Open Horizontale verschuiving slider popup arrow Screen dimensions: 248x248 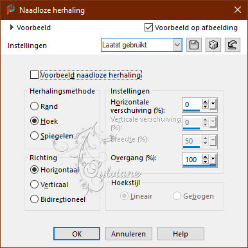tap(213, 104)
